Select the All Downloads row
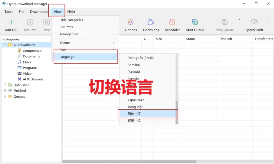This screenshot has height=164, width=274. click(x=26, y=45)
